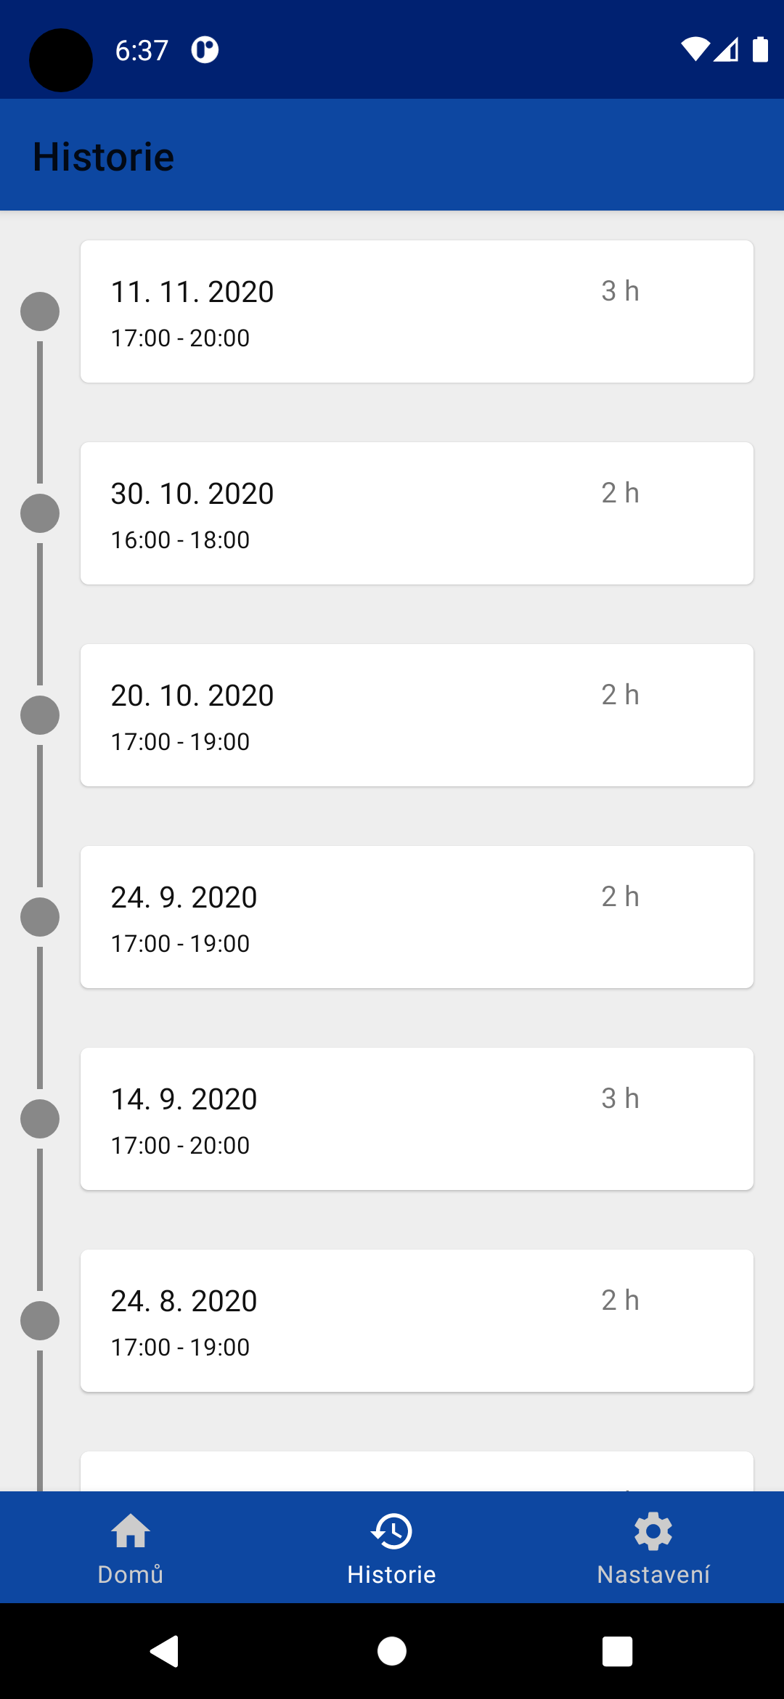The width and height of the screenshot is (784, 1699).
Task: Open the Nastavení gear icon
Action: coord(653,1531)
